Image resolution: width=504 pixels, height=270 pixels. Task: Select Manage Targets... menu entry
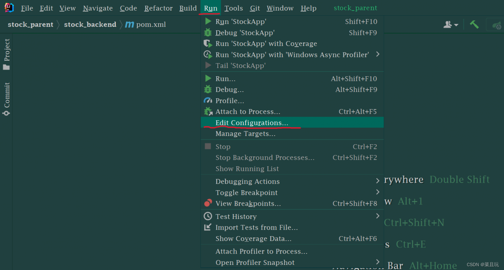[292, 134]
